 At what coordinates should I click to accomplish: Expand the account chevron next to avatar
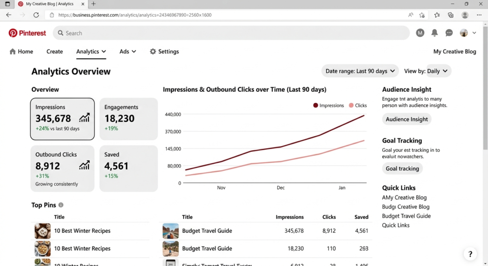tap(474, 33)
